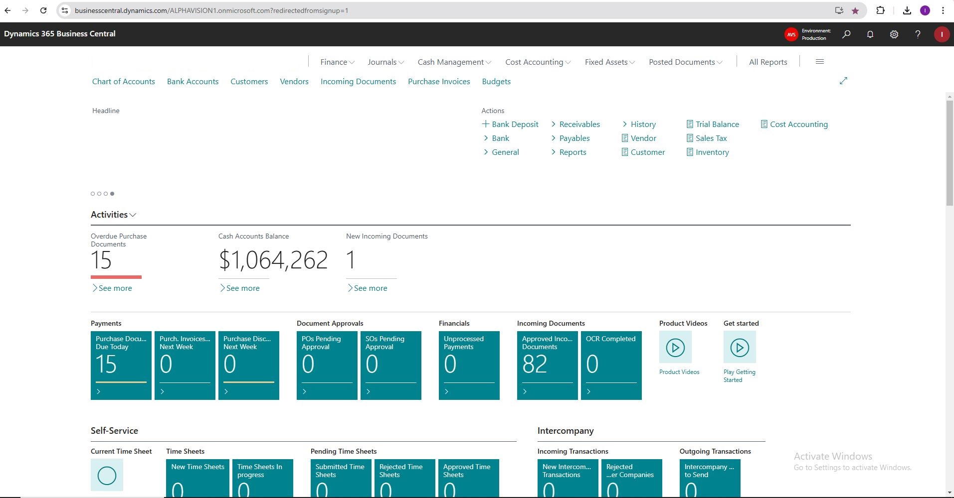Expand the Receivables action group
Viewport: 954px width, 498px height.
pyautogui.click(x=575, y=124)
